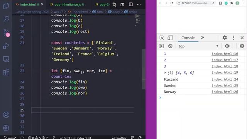The height and width of the screenshot is (139, 247).
Task: Click the browser Back button
Action: tap(161, 3)
